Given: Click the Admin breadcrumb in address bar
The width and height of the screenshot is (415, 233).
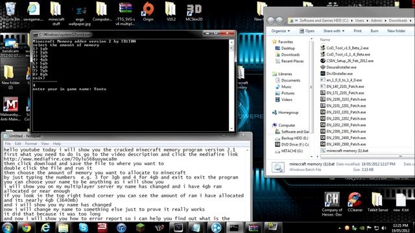Looking at the screenshot, I should coord(376,20).
